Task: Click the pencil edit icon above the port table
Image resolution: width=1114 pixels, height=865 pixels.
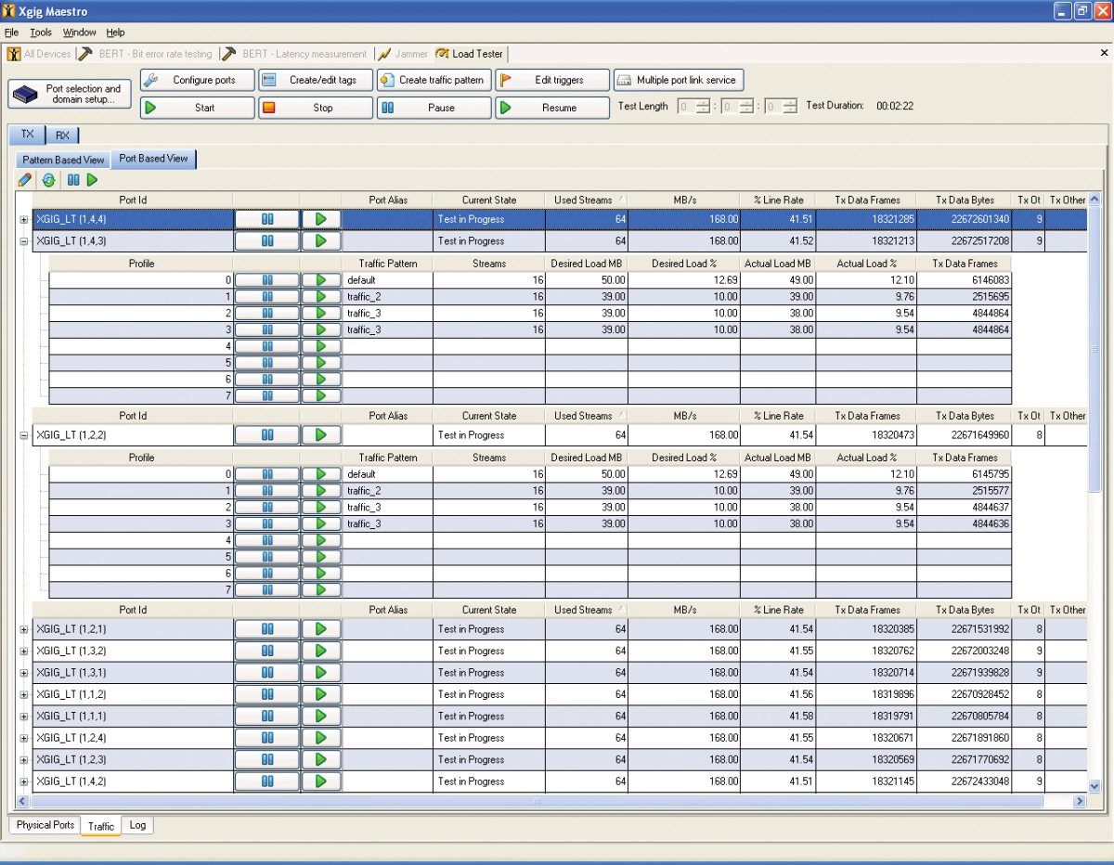Action: coord(25,180)
